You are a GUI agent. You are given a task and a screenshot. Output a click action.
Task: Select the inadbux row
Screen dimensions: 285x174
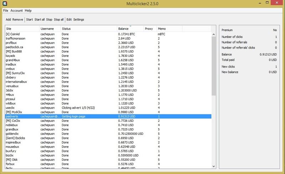point(108,65)
